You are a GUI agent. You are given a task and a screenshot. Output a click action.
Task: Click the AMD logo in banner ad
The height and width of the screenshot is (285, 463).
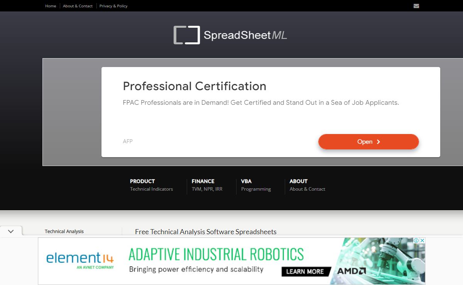(351, 271)
